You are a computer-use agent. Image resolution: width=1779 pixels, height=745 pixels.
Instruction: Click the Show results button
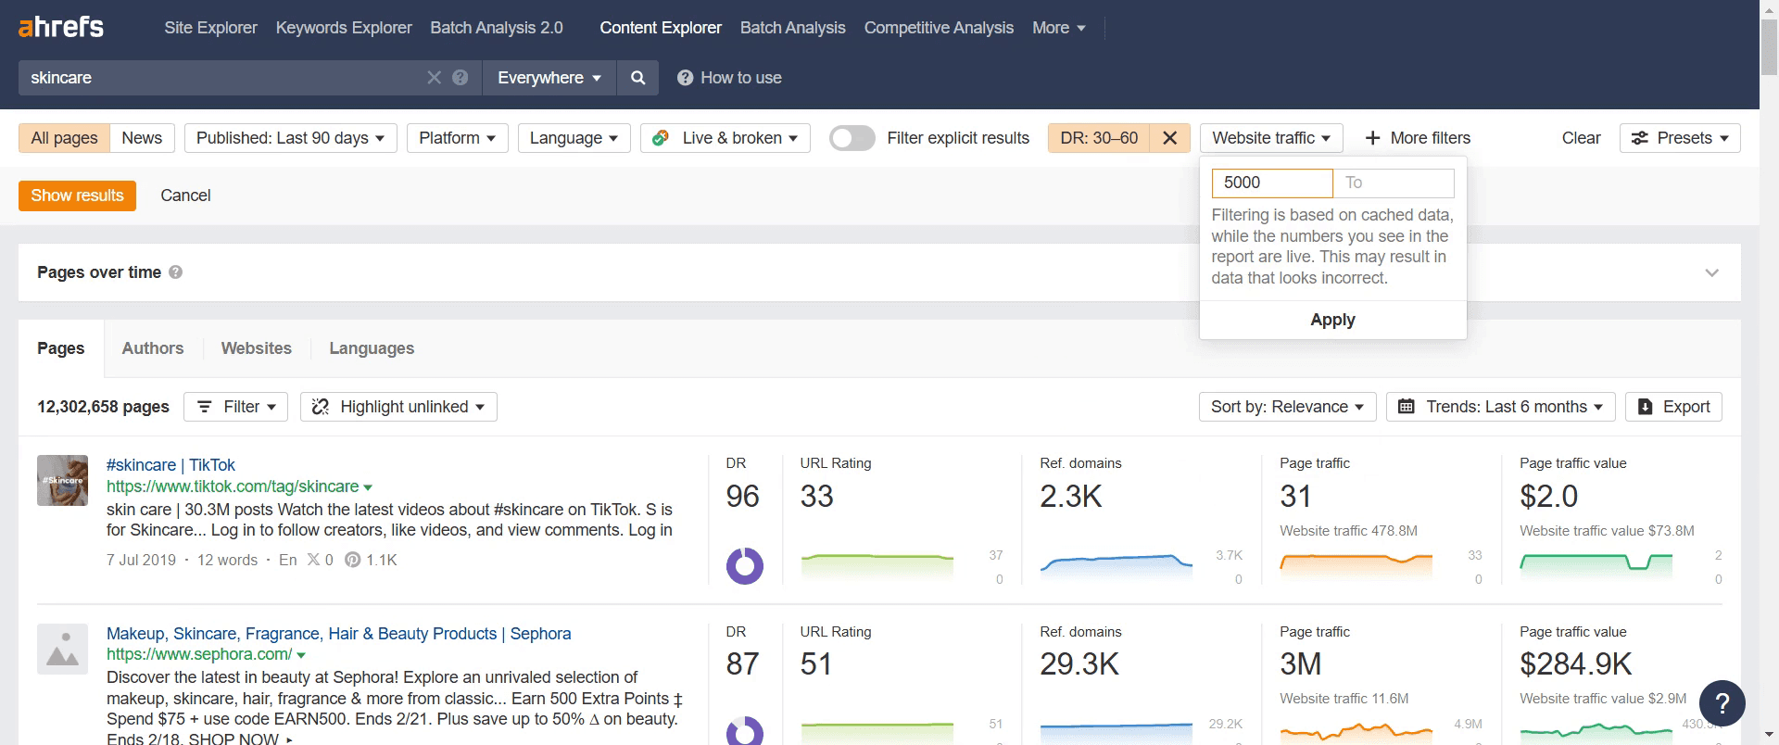click(x=77, y=196)
